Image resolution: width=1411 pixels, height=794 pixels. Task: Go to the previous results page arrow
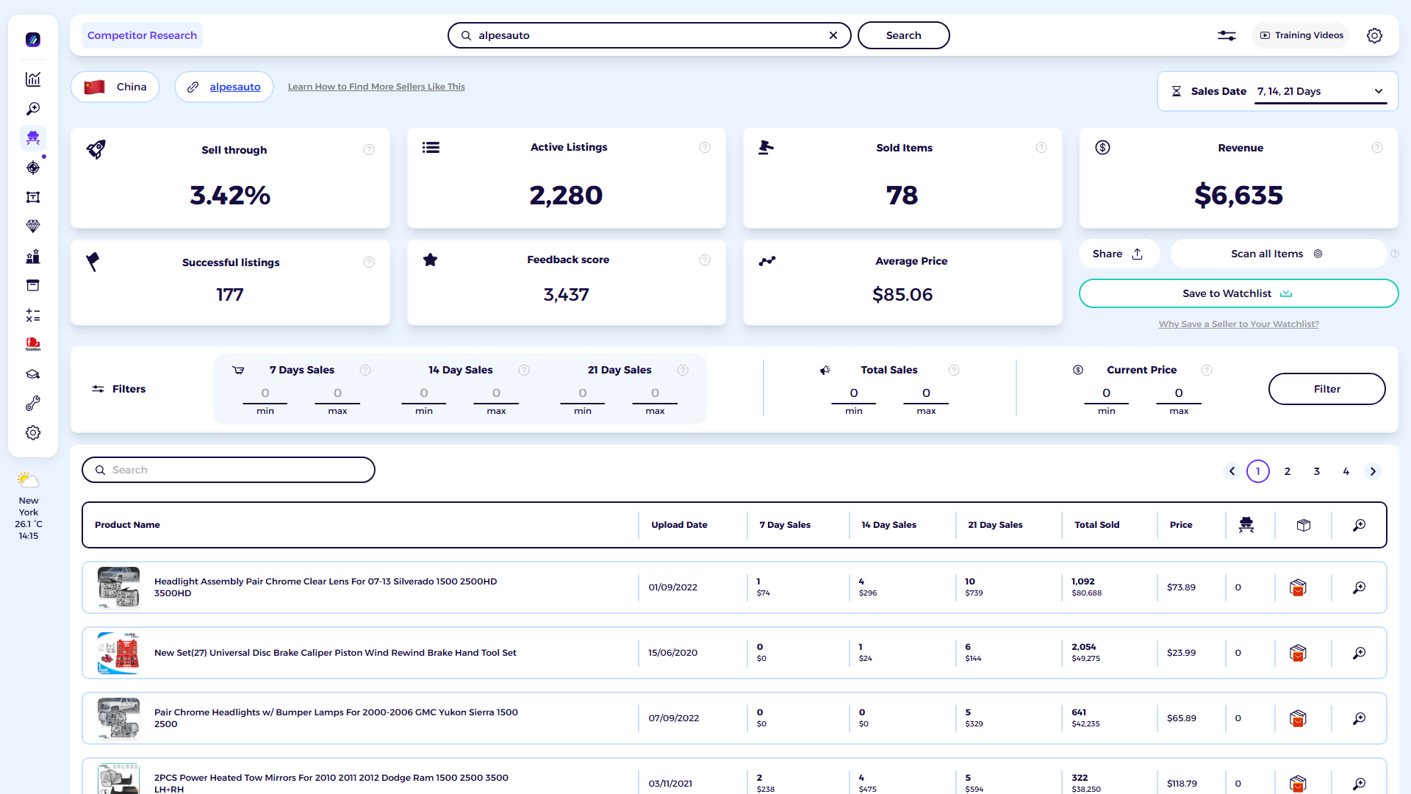coord(1232,471)
